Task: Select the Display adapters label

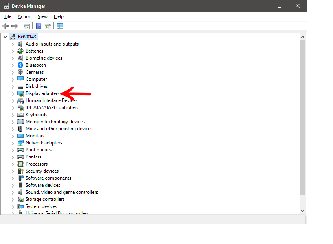Action: point(42,93)
